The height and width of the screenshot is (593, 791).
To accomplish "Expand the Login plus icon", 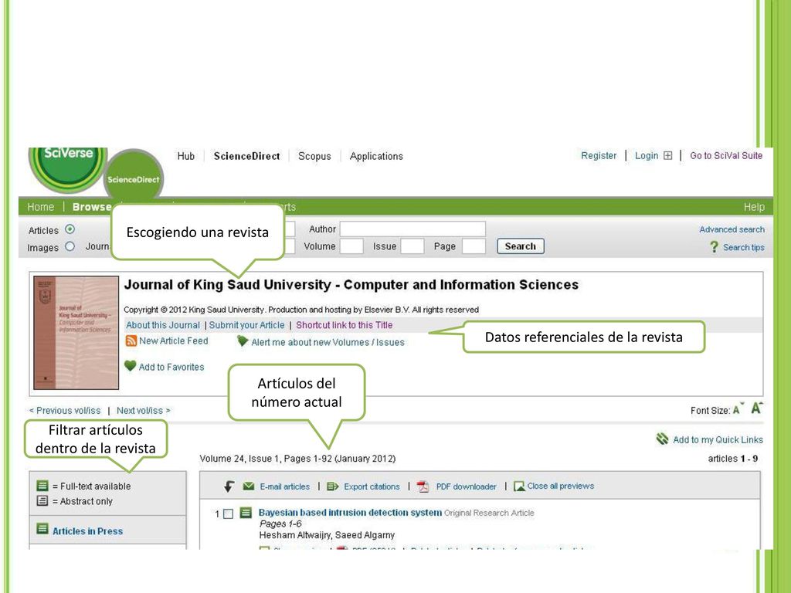I will pyautogui.click(x=667, y=156).
